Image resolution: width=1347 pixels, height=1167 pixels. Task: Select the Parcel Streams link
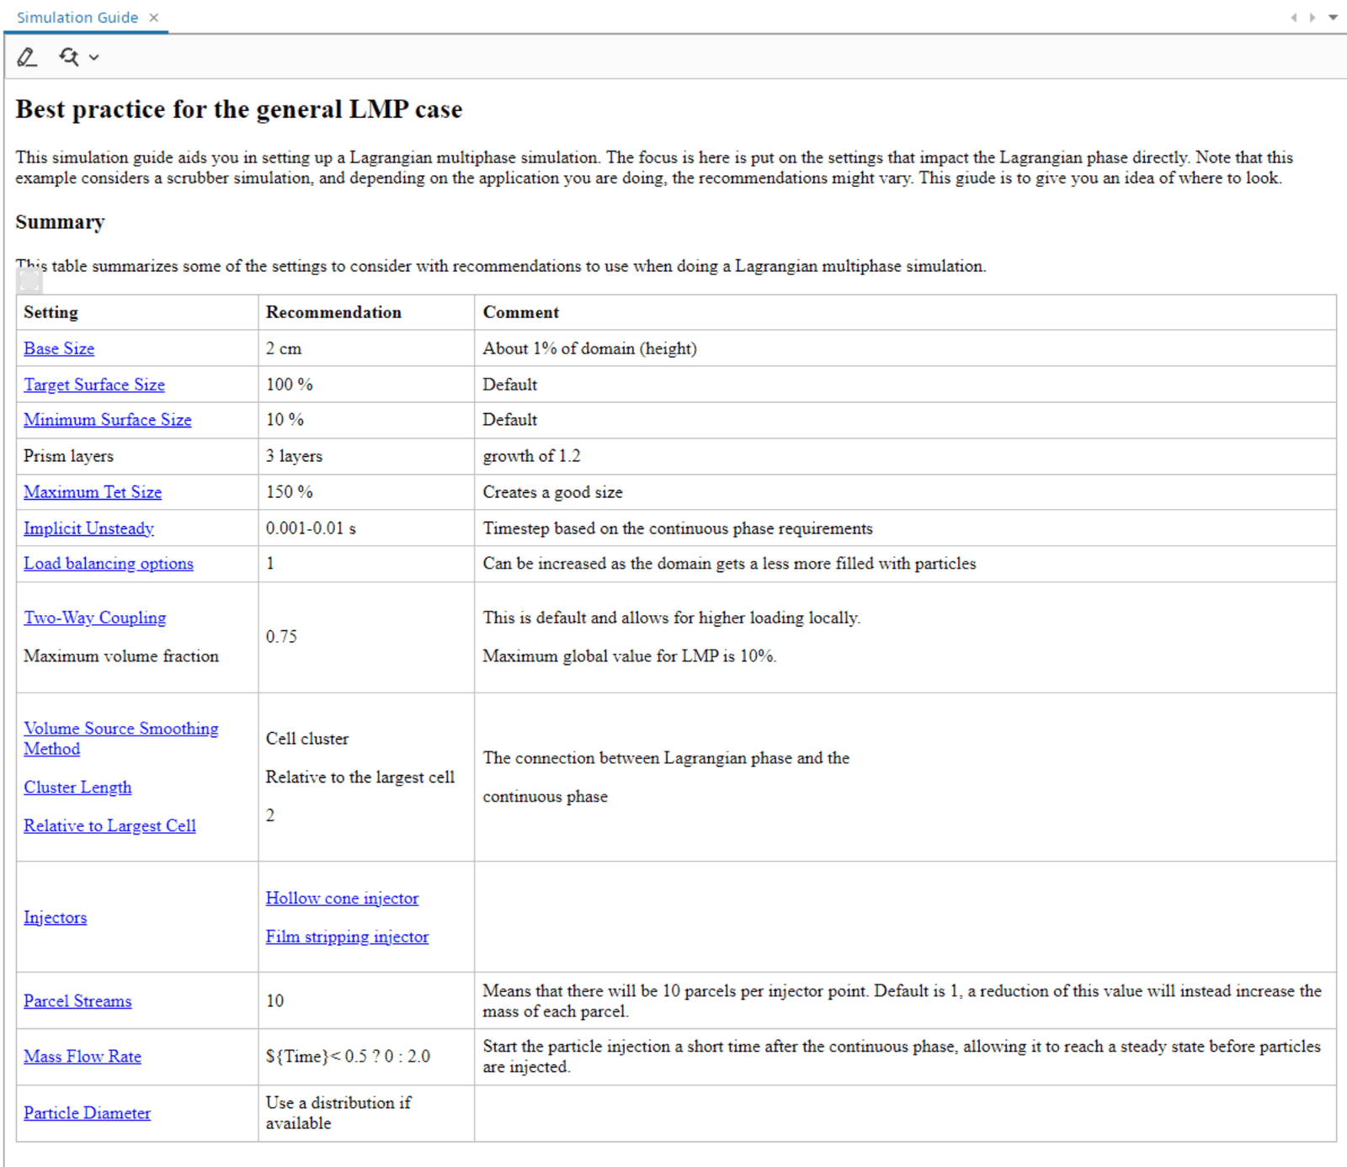[x=77, y=1001]
